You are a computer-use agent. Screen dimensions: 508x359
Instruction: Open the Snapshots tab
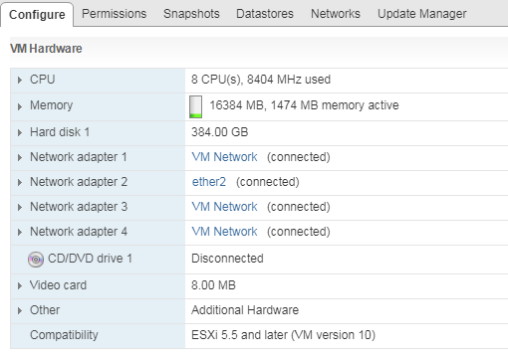coord(191,14)
